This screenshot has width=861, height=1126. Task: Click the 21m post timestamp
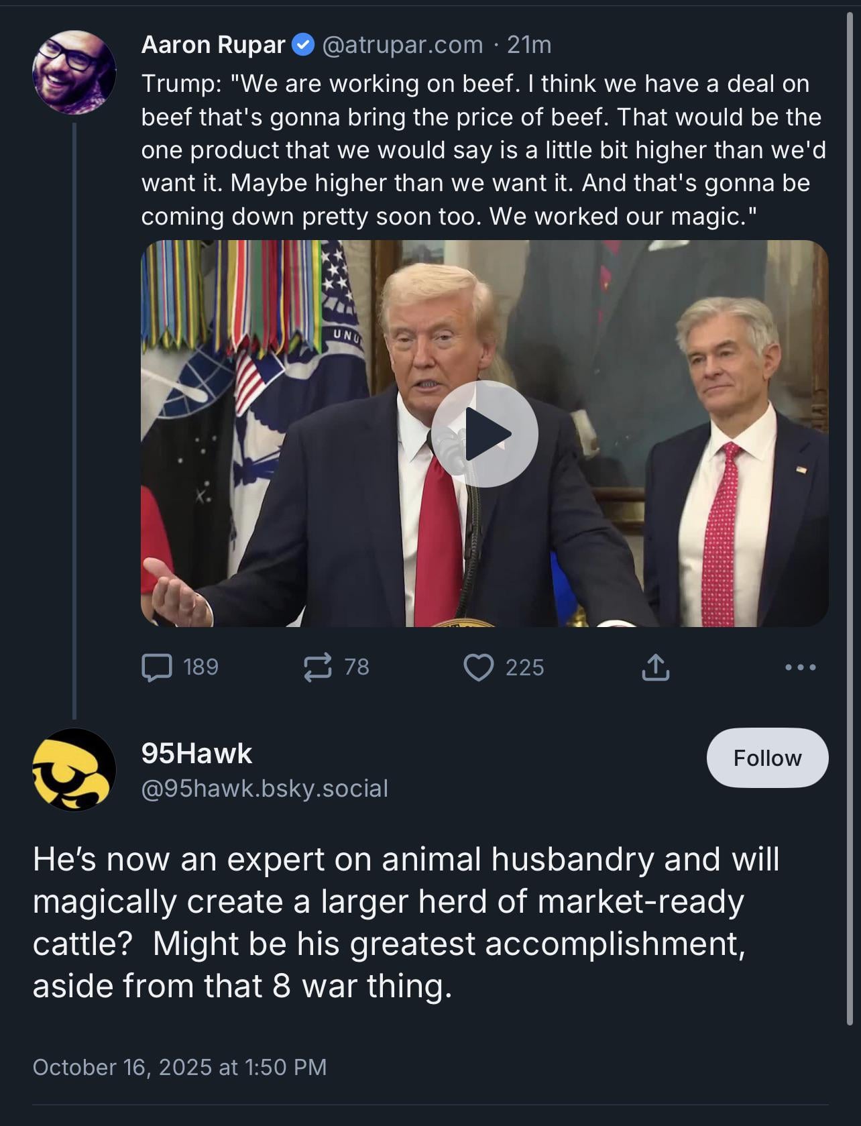point(529,45)
